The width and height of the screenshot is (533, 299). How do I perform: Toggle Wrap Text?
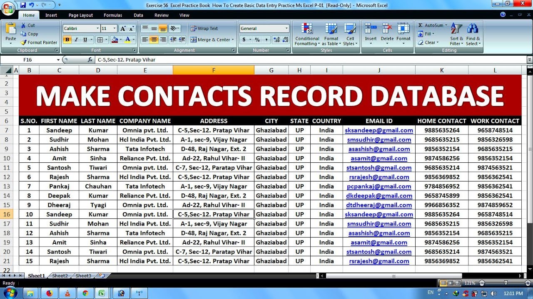204,29
